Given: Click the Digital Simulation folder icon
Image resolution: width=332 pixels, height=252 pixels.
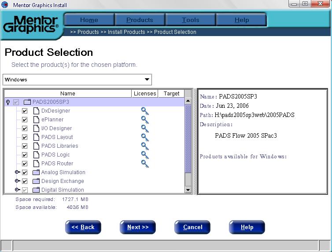Looking at the screenshot, I should coord(36,190).
